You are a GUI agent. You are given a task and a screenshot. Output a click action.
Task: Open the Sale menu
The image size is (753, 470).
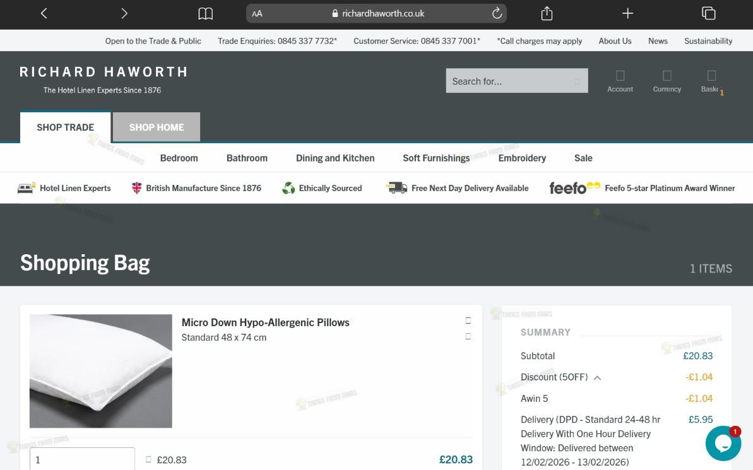[x=583, y=158]
